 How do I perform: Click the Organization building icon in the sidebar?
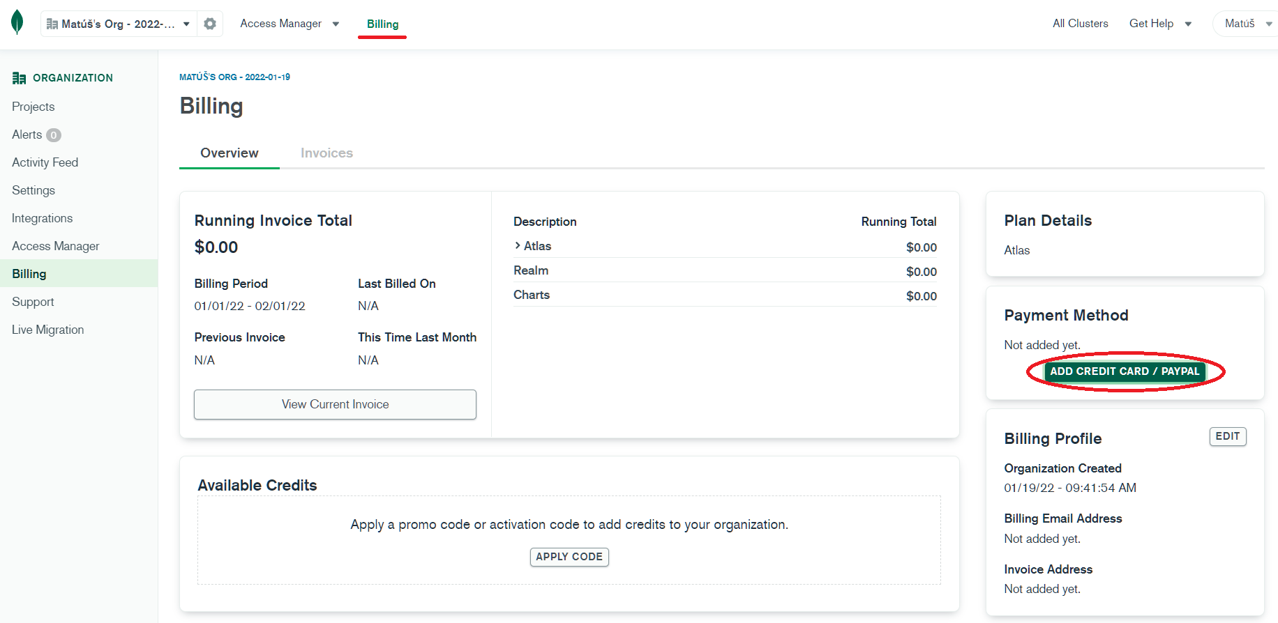click(19, 78)
